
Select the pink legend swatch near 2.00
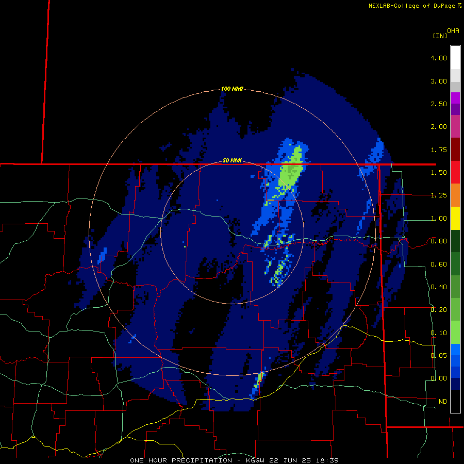[455, 126]
